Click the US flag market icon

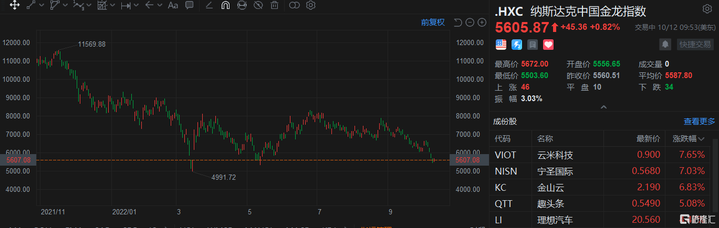501,45
